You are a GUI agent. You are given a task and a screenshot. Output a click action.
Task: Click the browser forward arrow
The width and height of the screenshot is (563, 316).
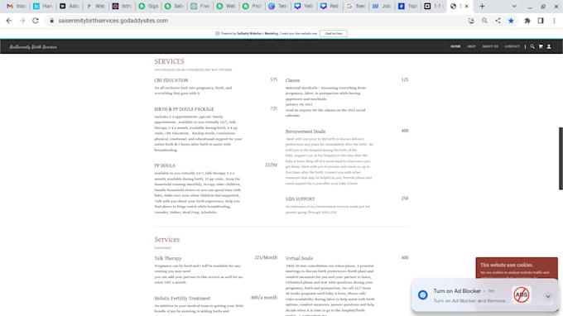point(22,21)
